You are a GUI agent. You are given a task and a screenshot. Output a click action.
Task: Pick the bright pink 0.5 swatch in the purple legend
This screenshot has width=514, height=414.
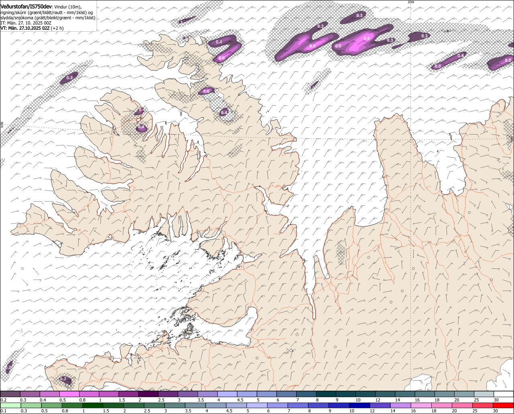click(69, 394)
